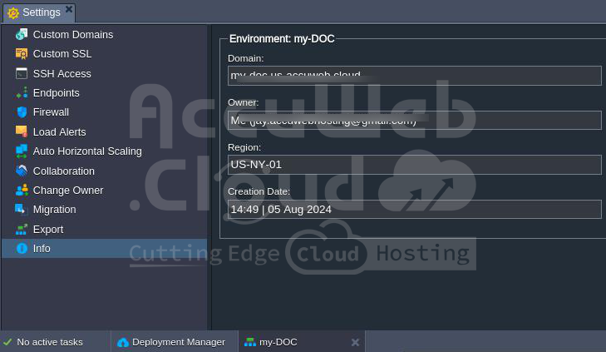
Task: Open the Change Owner settings
Action: coord(67,191)
